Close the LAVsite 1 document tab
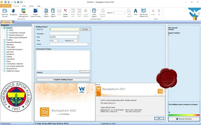 tap(13, 22)
